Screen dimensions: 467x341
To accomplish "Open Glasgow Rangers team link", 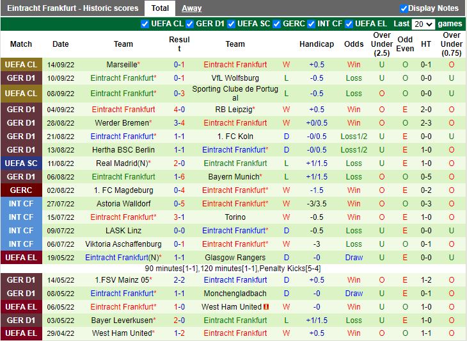I will [x=235, y=258].
